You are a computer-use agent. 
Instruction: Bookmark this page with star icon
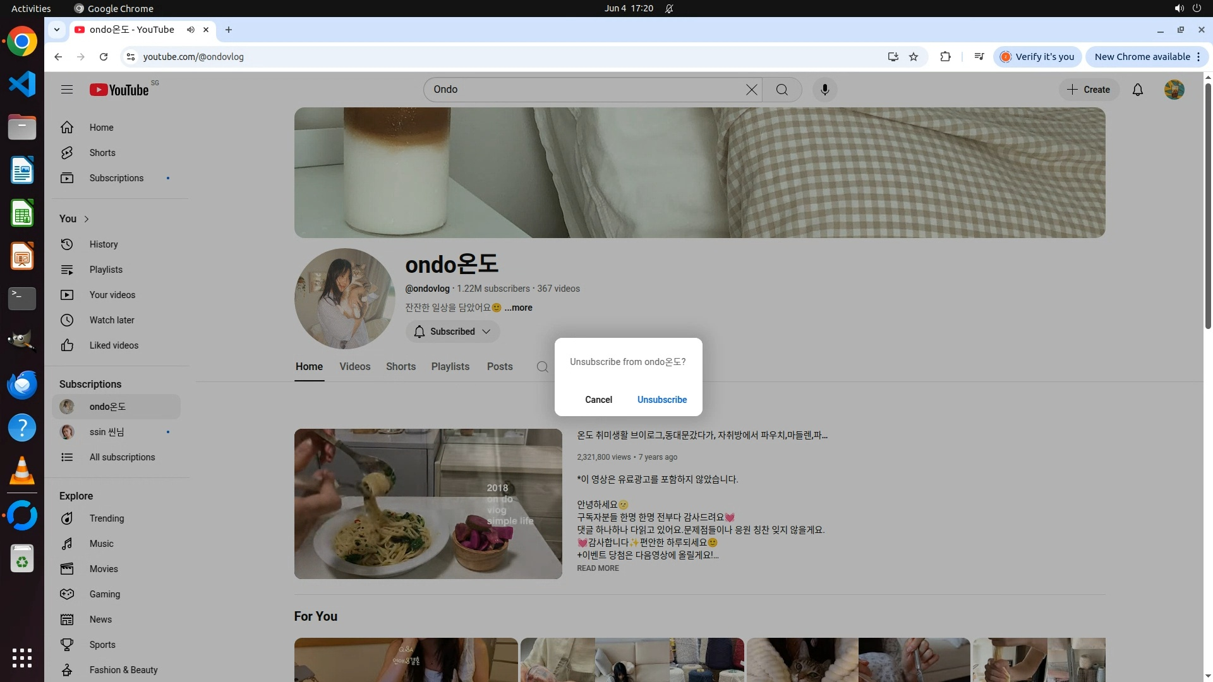coord(914,57)
